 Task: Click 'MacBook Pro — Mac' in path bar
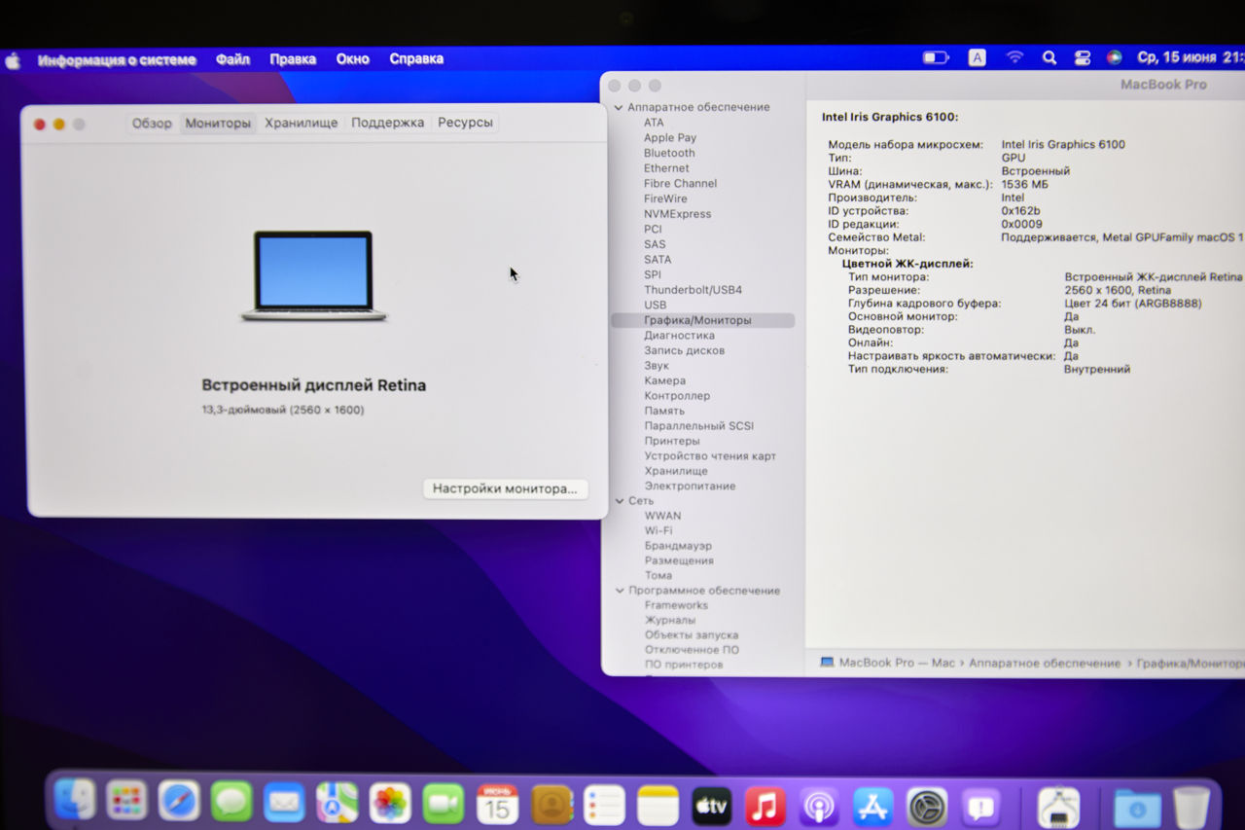point(888,663)
